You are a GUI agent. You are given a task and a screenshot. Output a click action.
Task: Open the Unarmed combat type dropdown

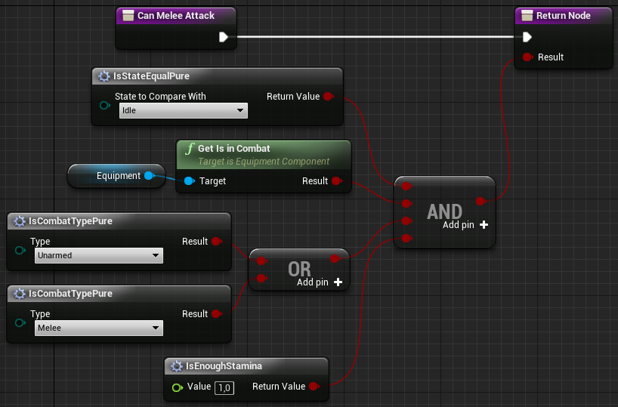coord(98,256)
